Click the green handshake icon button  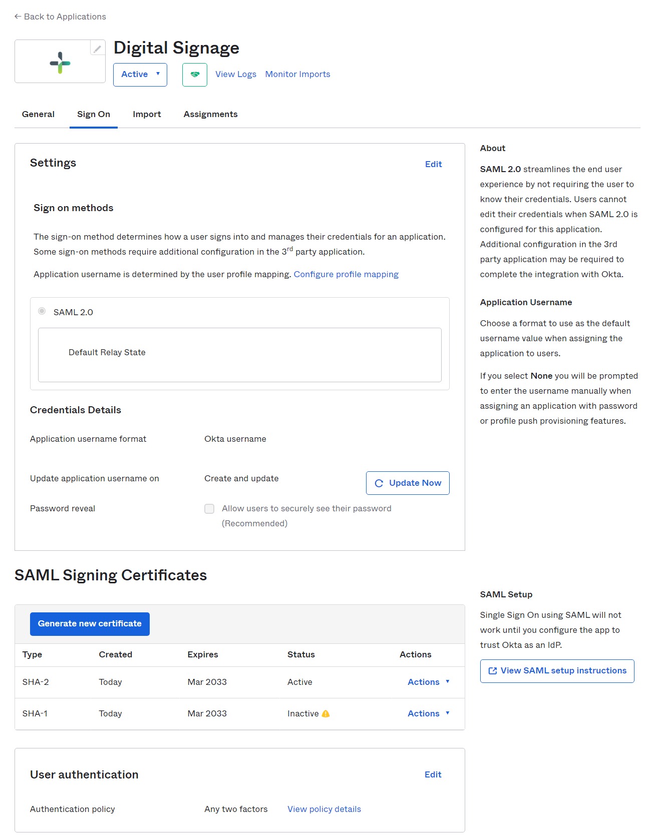195,75
